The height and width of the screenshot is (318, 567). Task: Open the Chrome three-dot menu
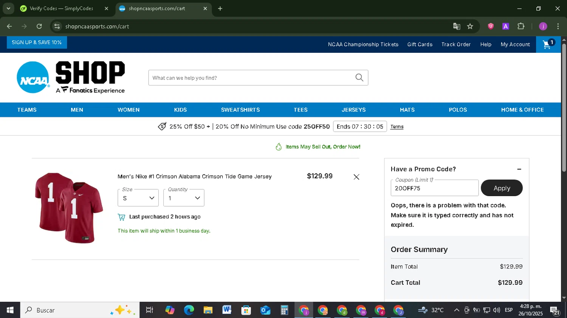[558, 26]
